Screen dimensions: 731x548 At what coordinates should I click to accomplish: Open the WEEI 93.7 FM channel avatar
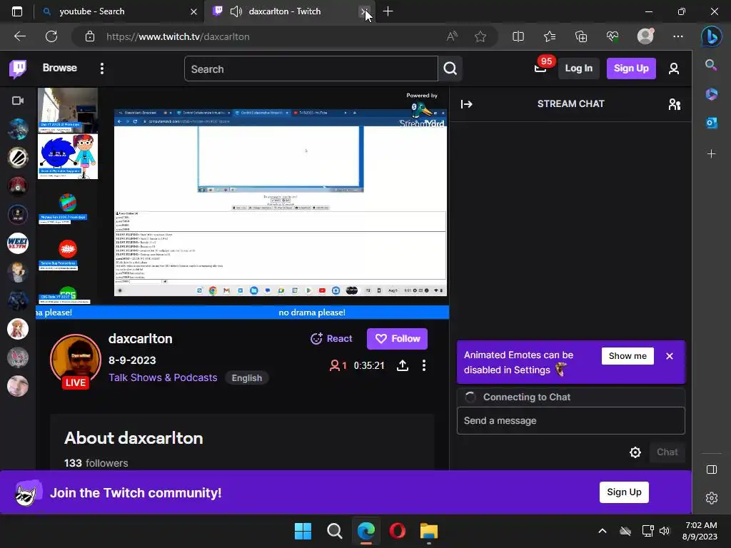point(18,243)
